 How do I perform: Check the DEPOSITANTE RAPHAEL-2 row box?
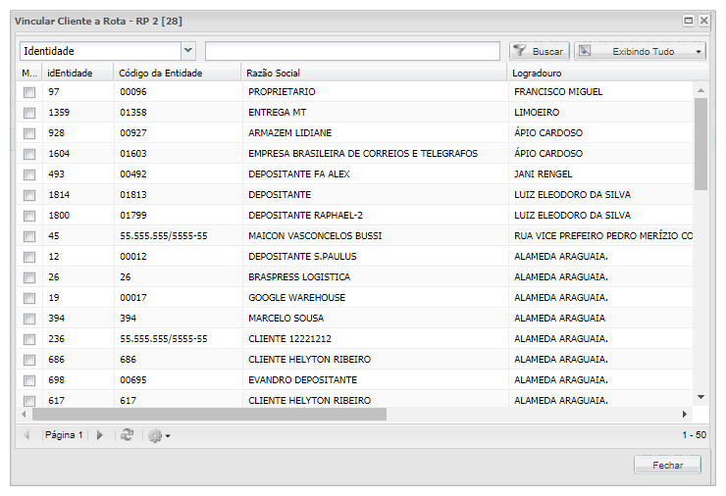point(29,216)
